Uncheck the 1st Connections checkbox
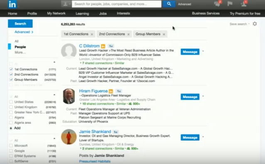 11,69
